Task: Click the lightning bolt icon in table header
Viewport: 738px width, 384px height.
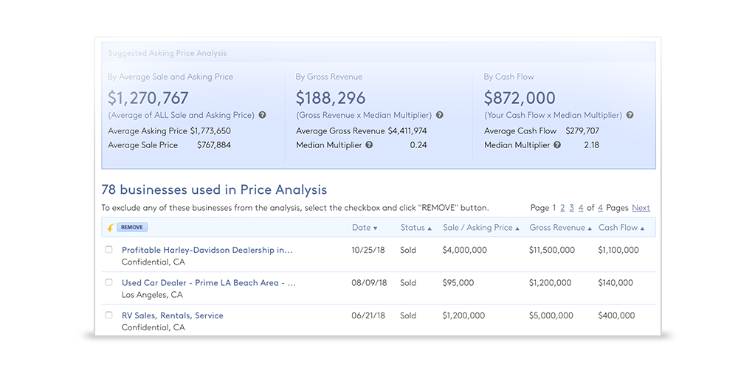Action: [x=110, y=228]
